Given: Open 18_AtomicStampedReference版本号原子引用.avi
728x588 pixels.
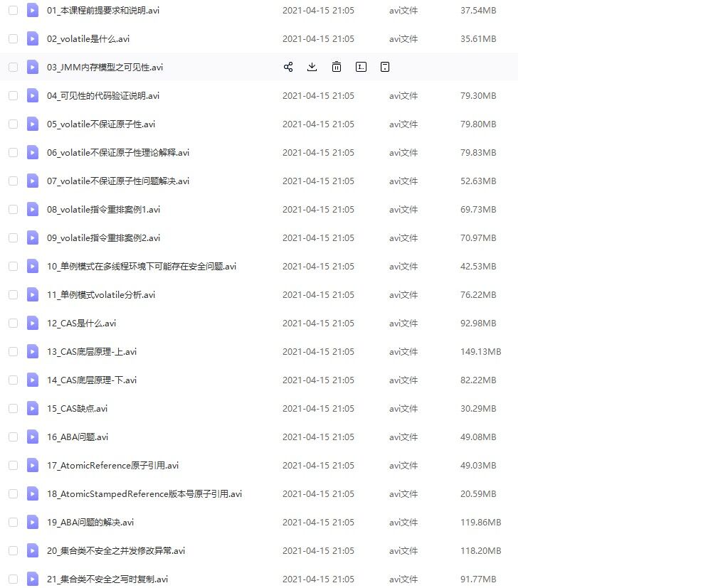Looking at the screenshot, I should click(x=144, y=493).
